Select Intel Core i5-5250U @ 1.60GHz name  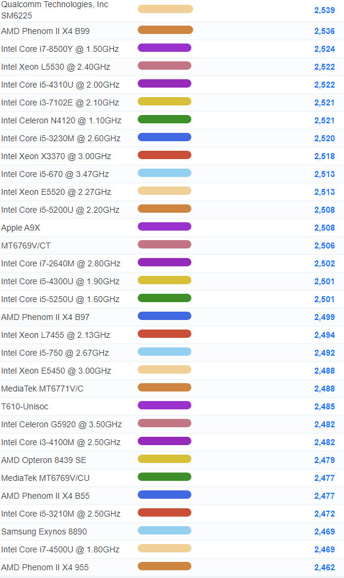[x=60, y=299]
